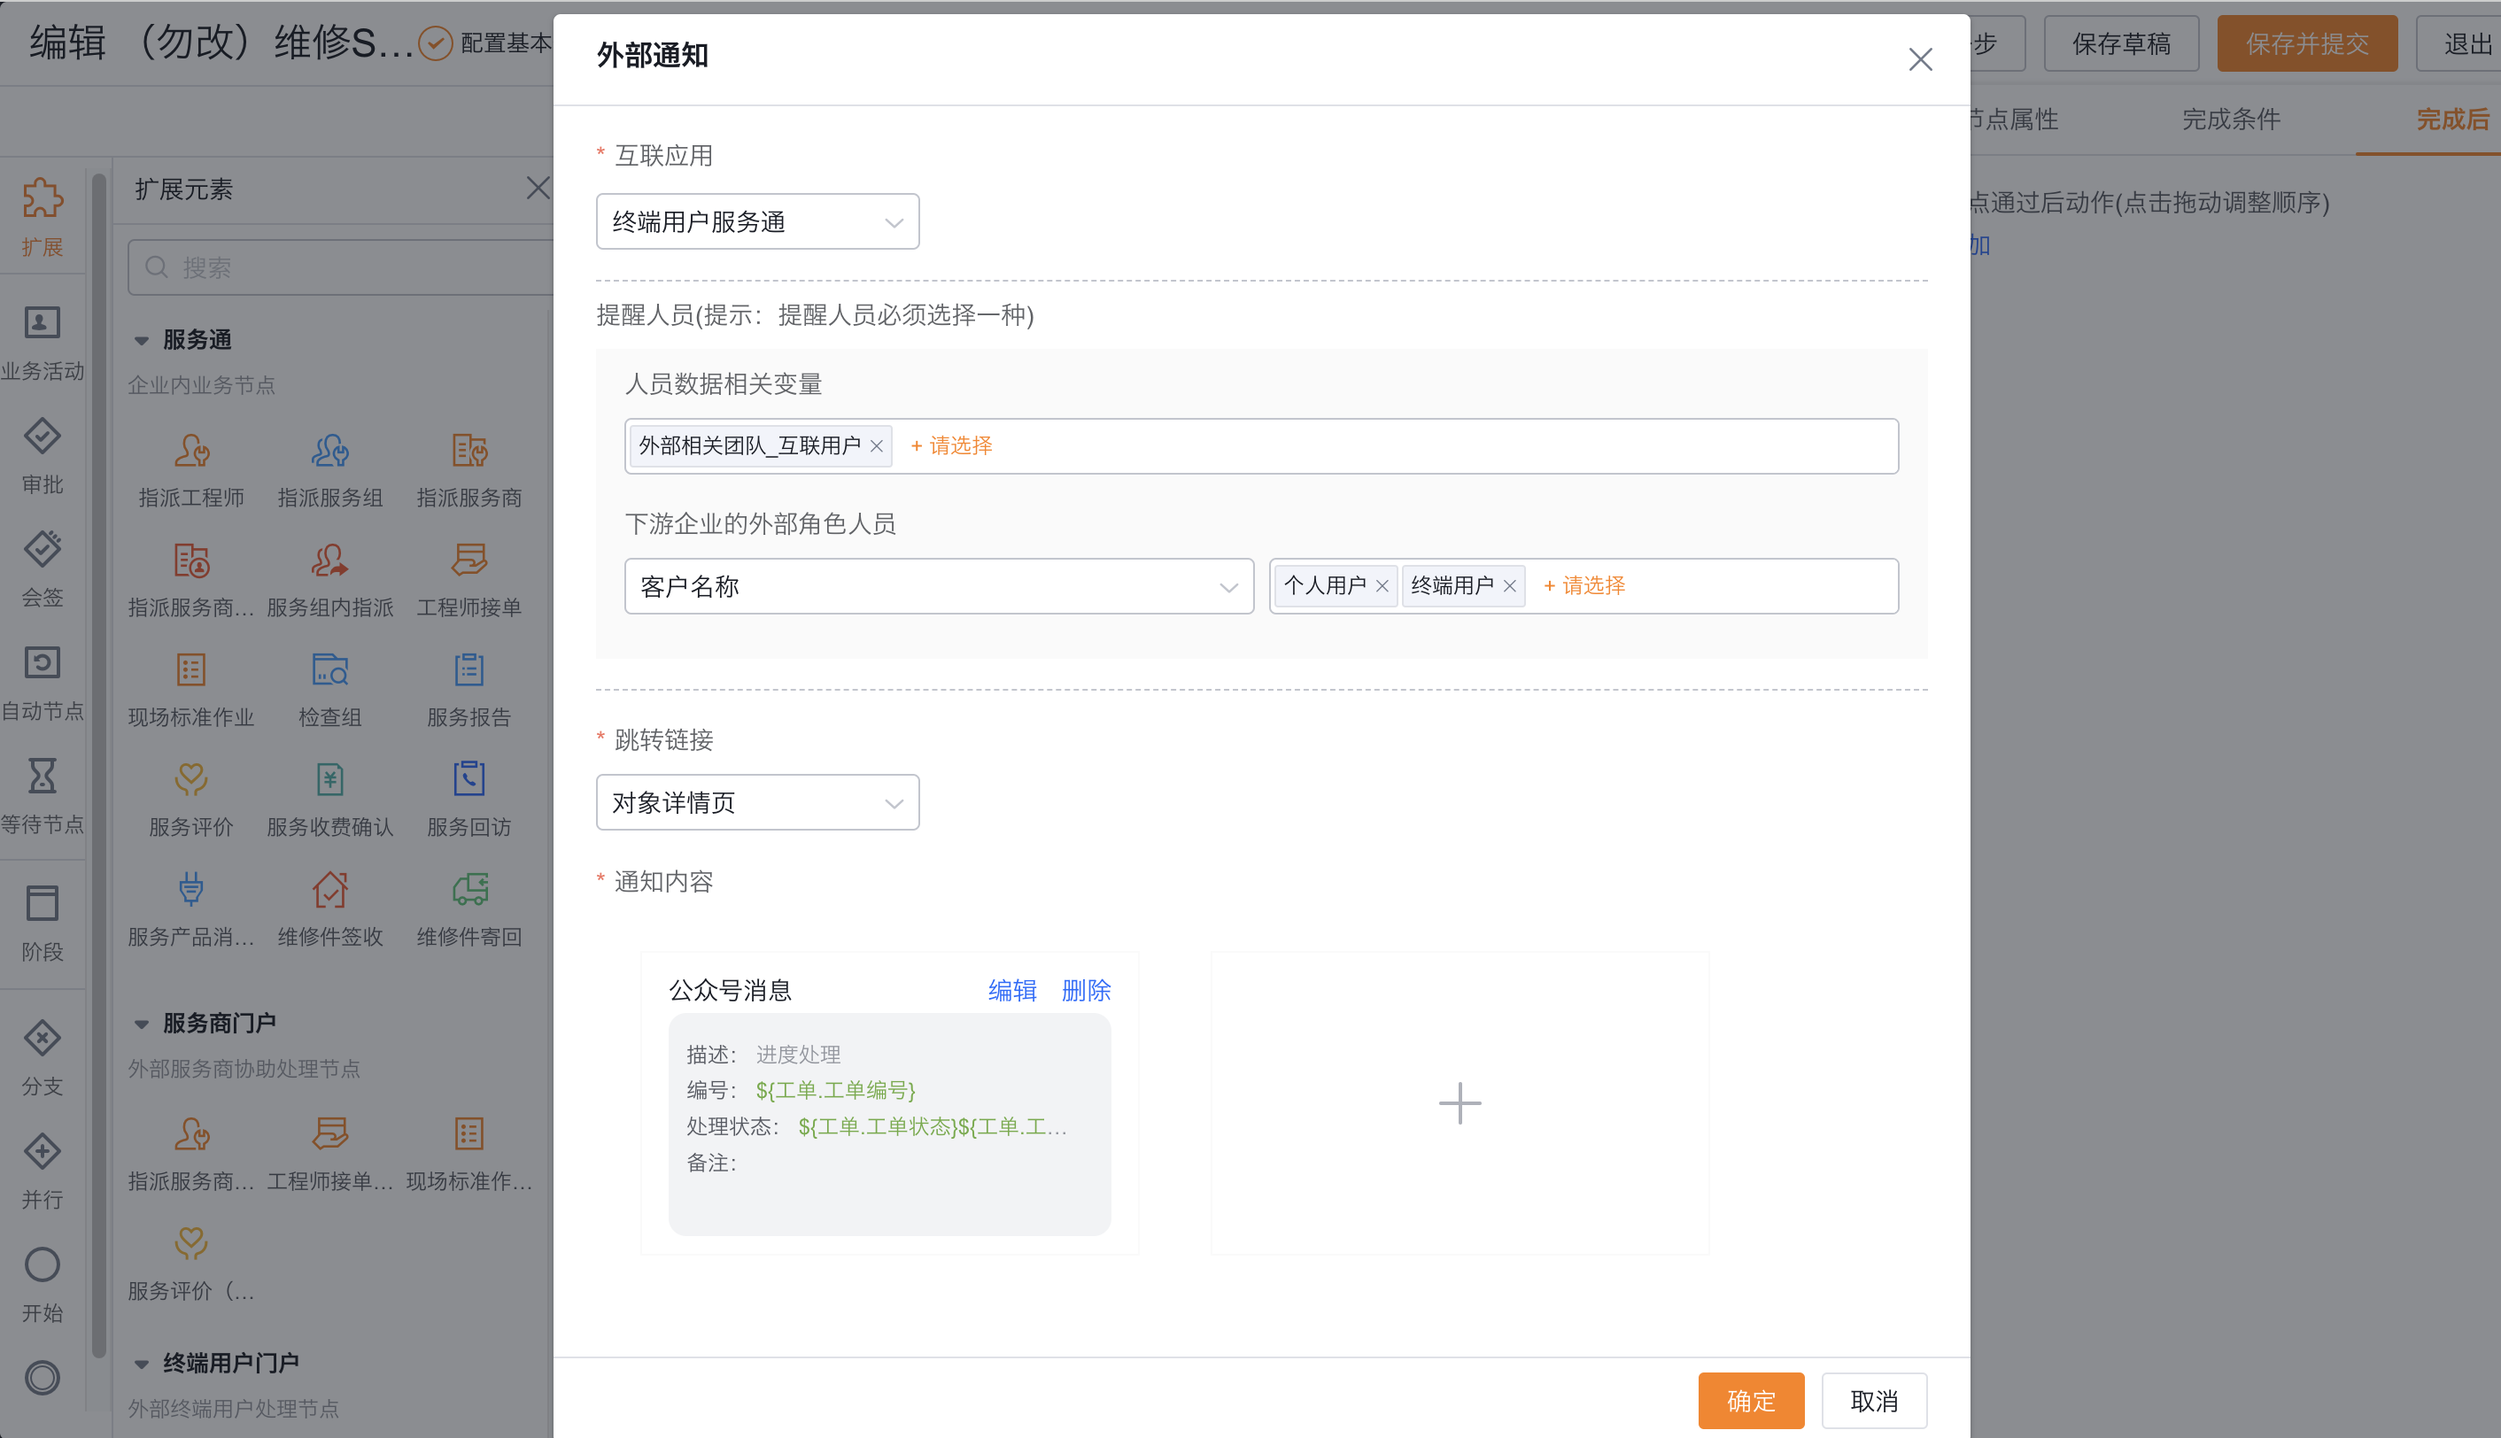This screenshot has width=2501, height=1438.
Task: Pick the 现场标准作业 node icon under 服务通
Action: 191,669
